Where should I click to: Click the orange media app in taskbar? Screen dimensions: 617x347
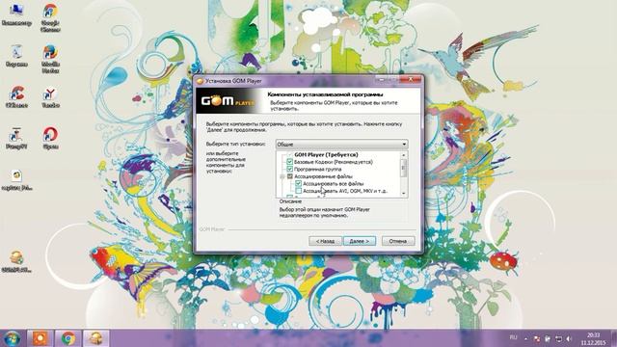click(x=40, y=338)
